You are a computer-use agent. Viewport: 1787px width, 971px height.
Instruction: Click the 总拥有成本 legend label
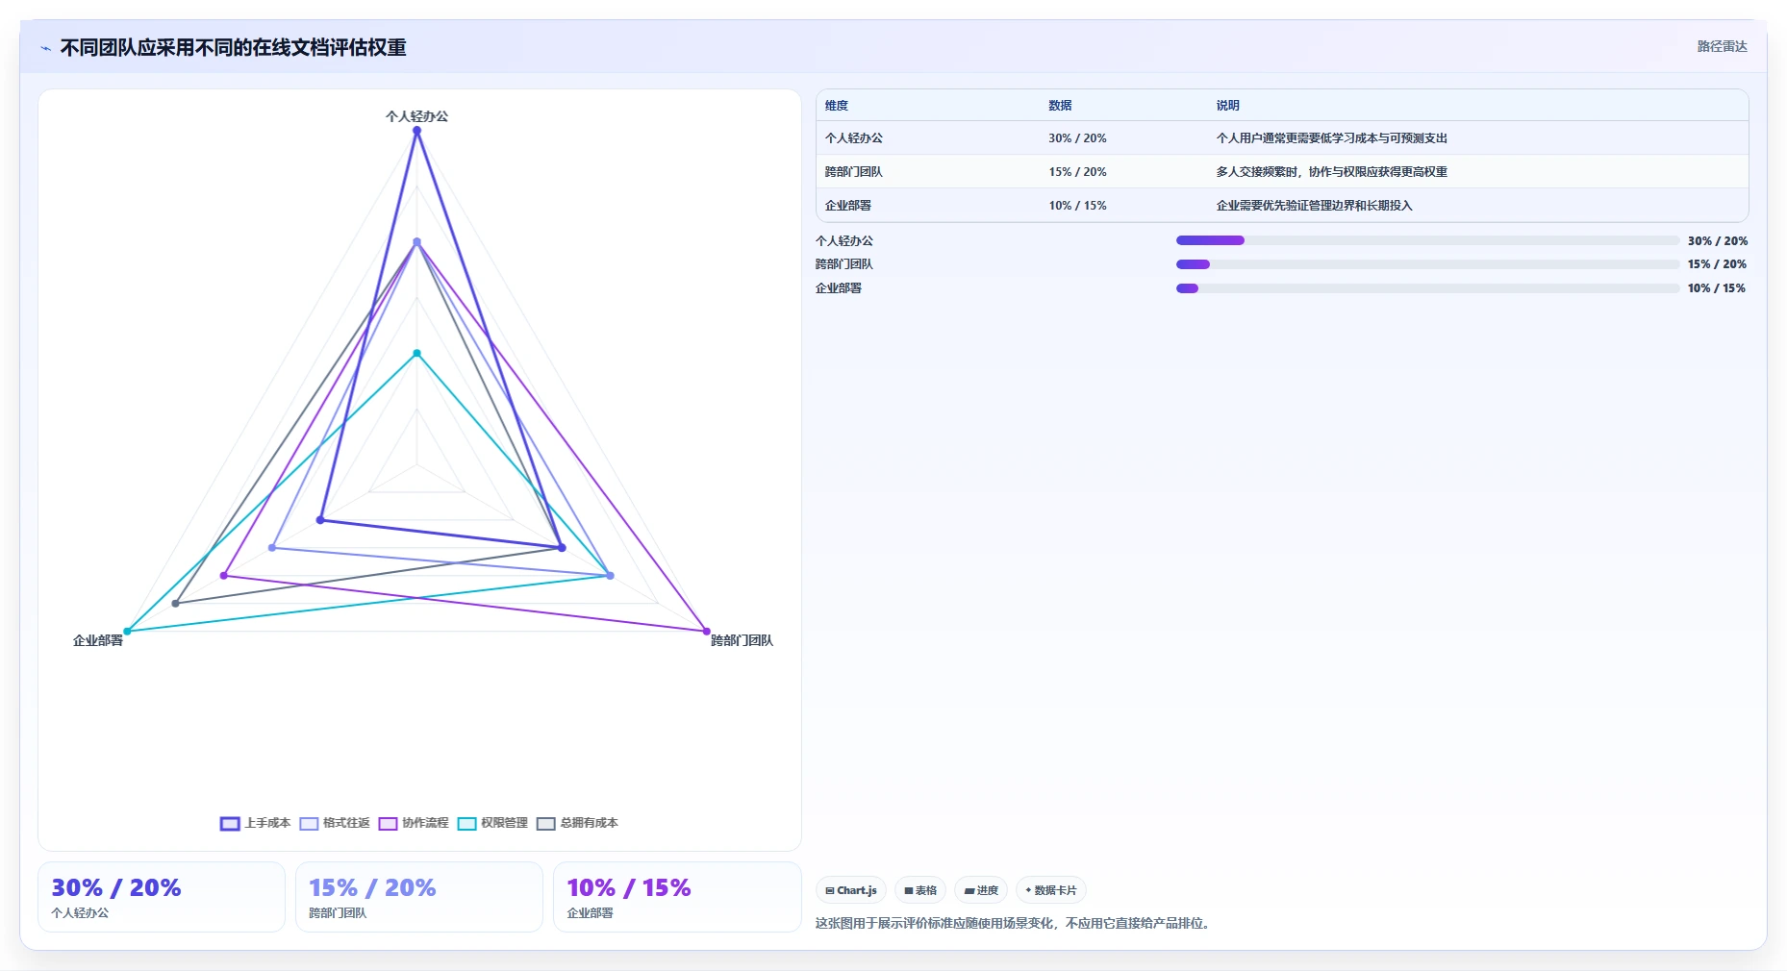[x=590, y=823]
